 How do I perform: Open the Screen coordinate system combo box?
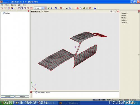(39, 8)
